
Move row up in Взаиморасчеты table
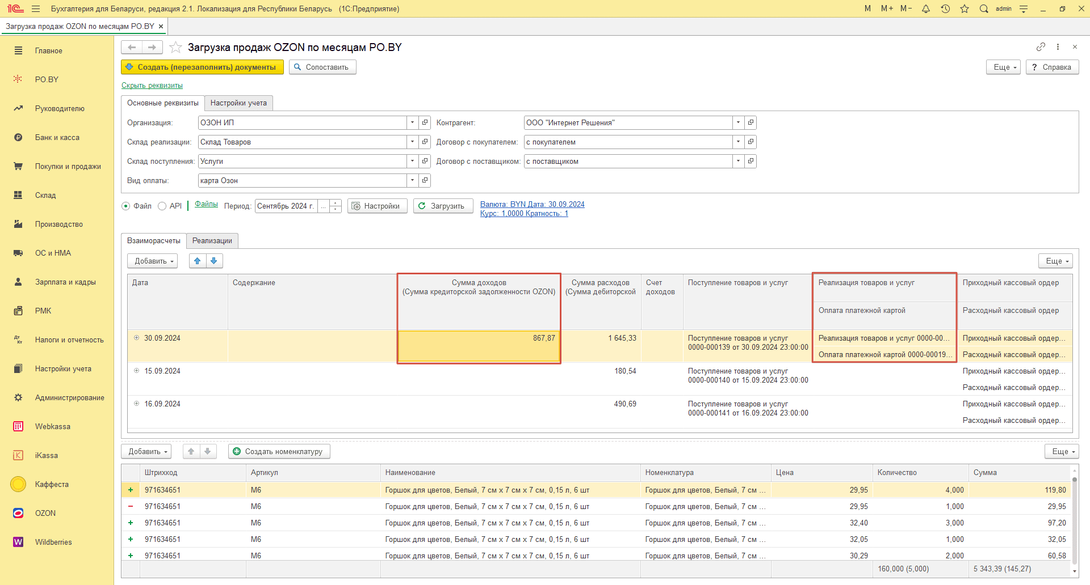[197, 261]
